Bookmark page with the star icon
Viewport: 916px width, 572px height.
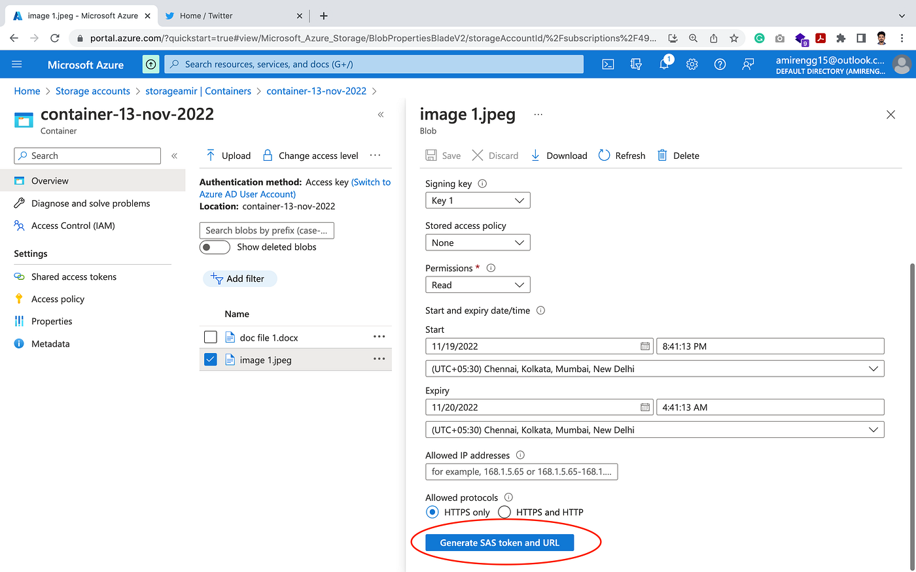coord(734,38)
